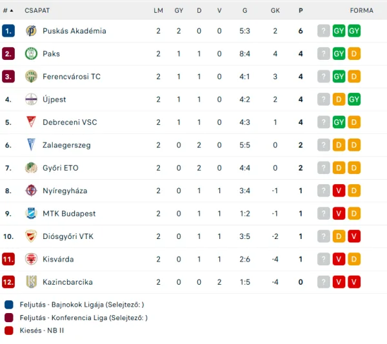Open the Zalaegerszeg team link
This screenshot has height=344, width=387.
click(66, 145)
